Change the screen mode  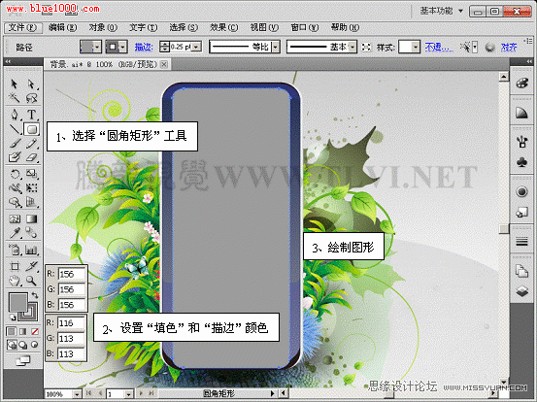23,360
